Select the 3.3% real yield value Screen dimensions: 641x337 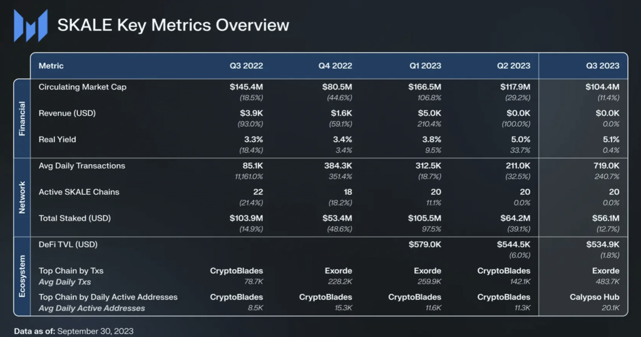[x=254, y=140]
